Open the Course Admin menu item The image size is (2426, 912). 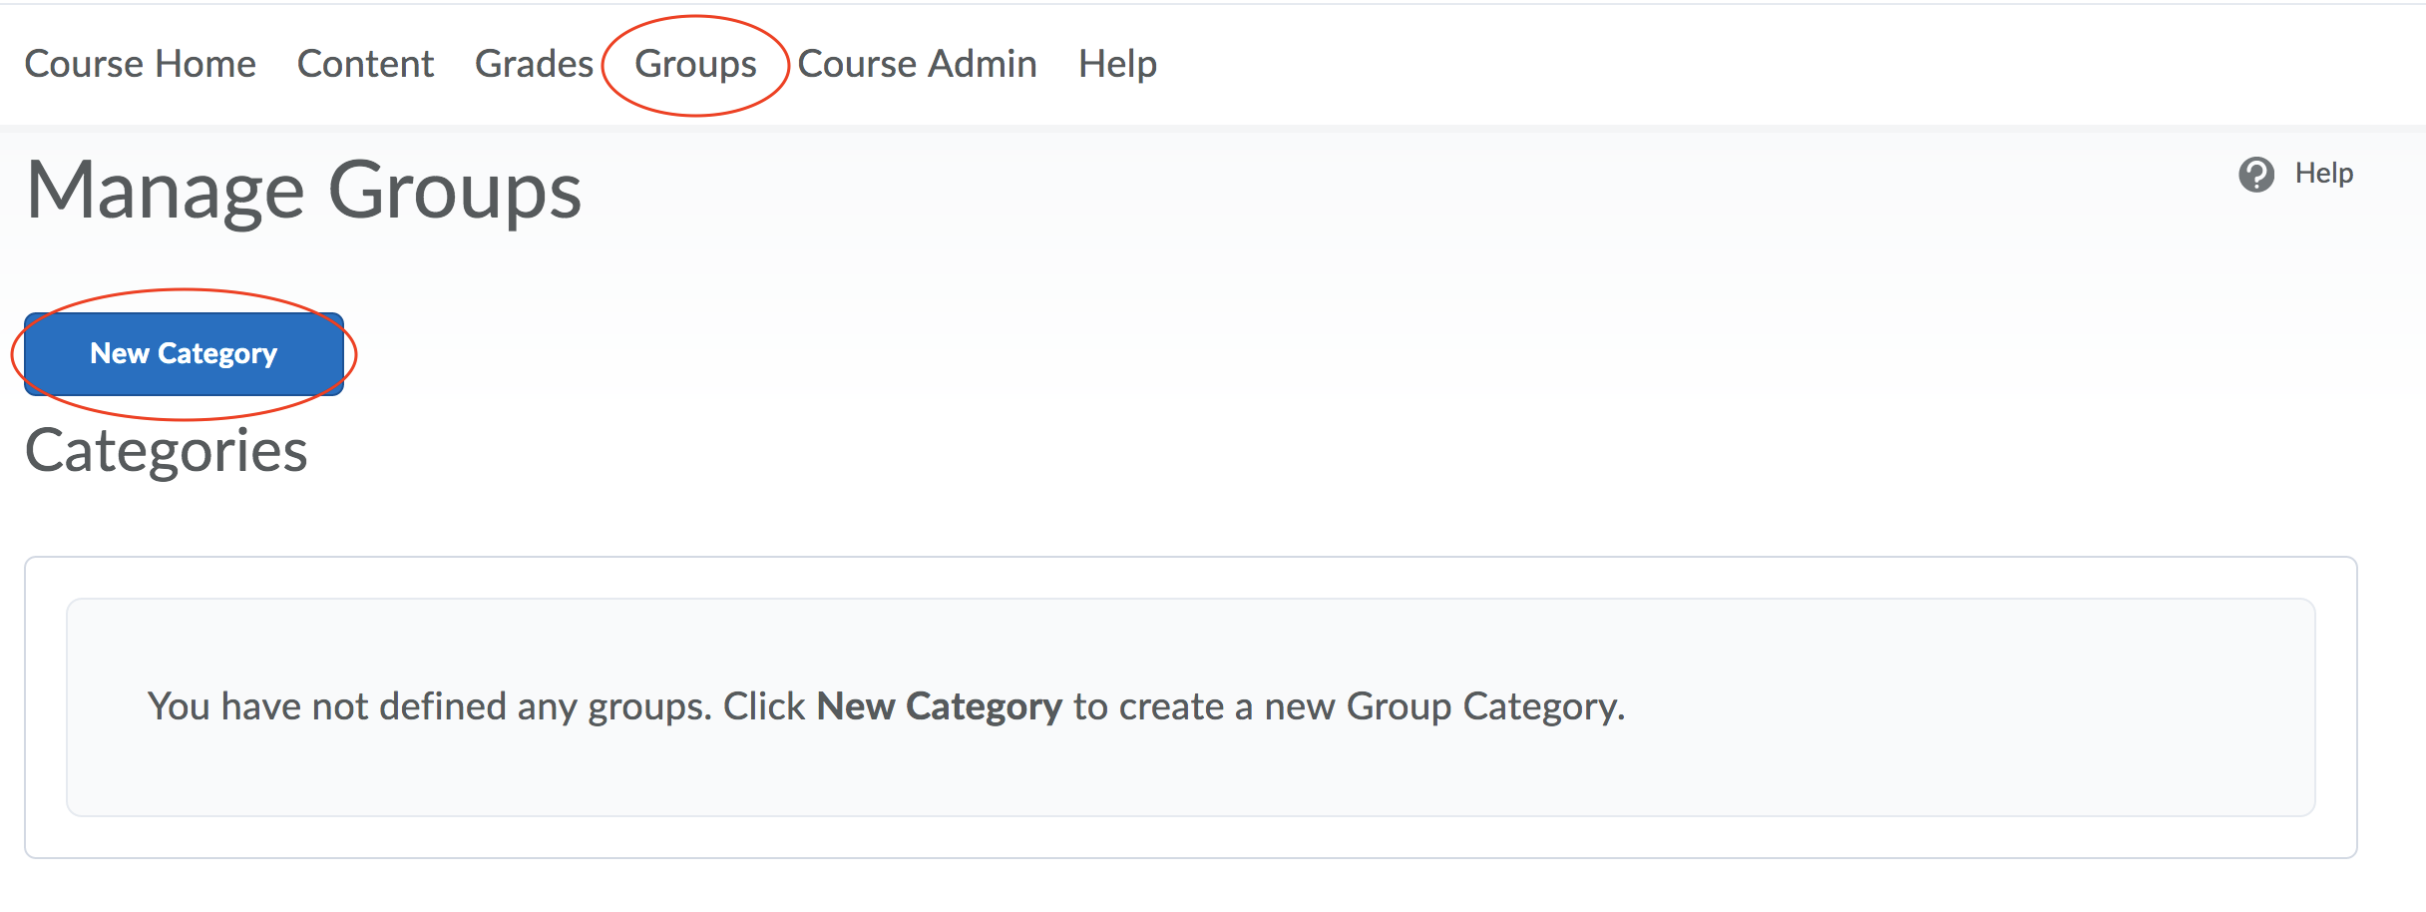(917, 64)
